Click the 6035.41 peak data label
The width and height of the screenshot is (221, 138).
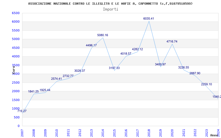click(149, 18)
